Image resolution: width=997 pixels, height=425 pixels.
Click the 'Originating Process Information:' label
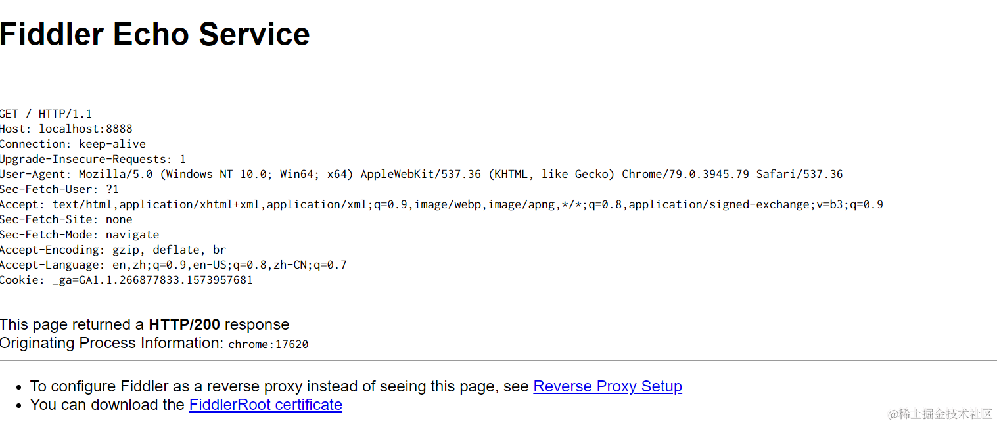tap(112, 343)
